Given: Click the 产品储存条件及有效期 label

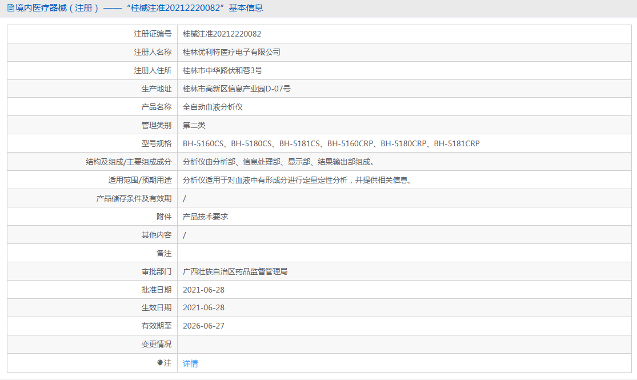Looking at the screenshot, I should 134,198.
